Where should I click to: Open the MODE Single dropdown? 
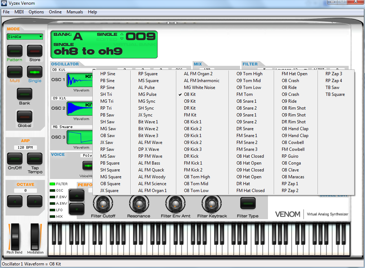(25, 37)
